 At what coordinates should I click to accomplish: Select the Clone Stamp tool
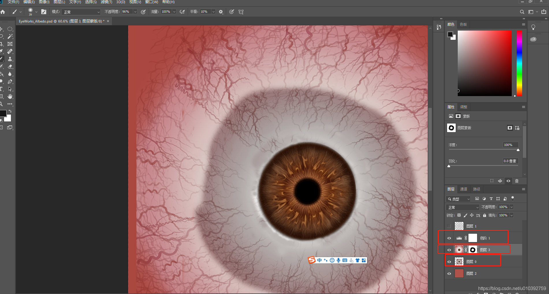click(x=10, y=59)
